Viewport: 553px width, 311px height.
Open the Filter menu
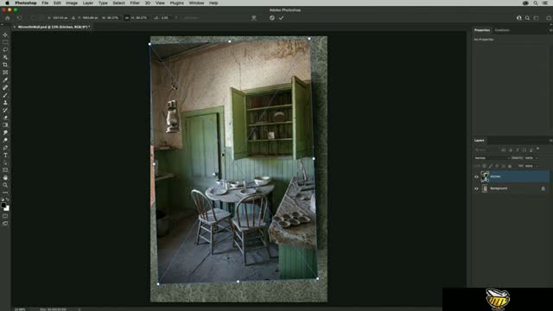coord(135,3)
